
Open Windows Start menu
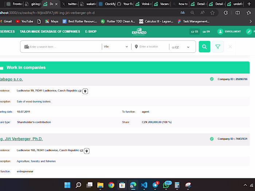point(67,185)
